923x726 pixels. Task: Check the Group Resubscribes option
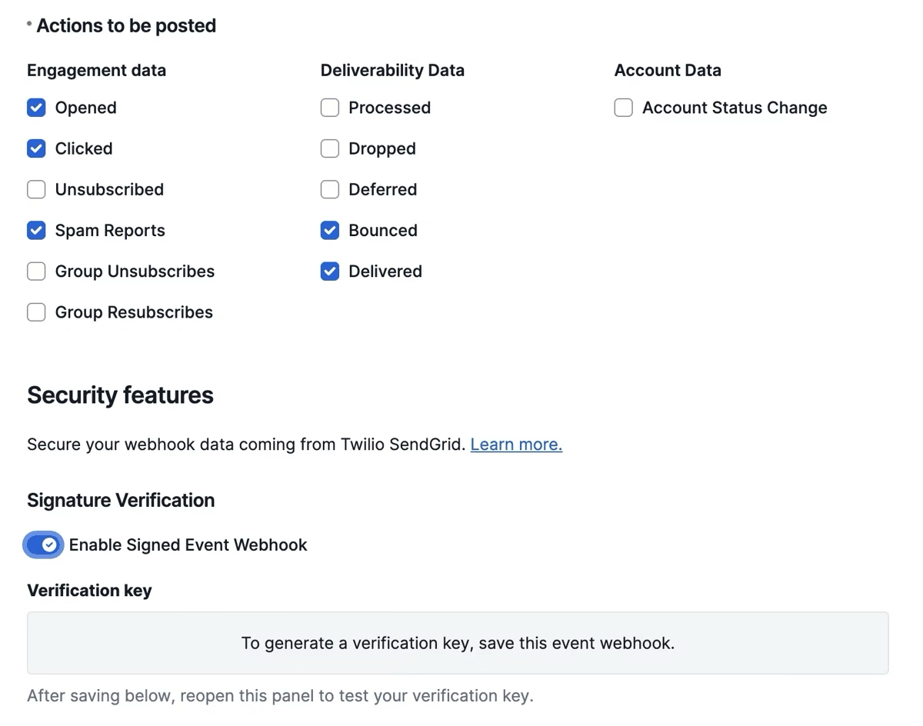[x=36, y=312]
